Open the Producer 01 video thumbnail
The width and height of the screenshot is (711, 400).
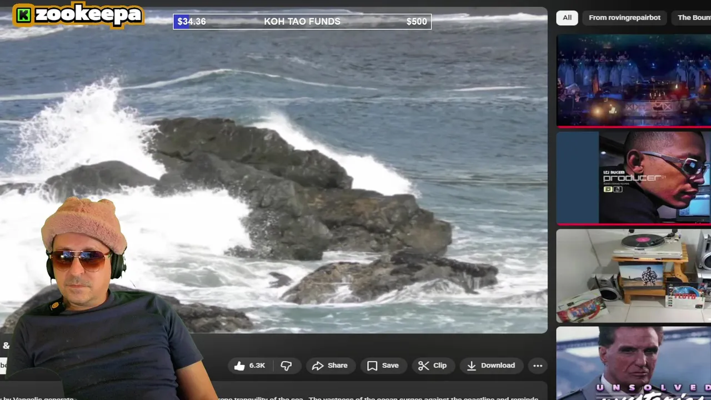pyautogui.click(x=634, y=178)
